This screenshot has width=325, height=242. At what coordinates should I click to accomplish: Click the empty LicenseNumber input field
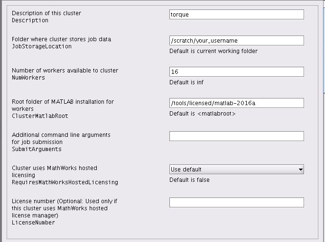(236, 203)
